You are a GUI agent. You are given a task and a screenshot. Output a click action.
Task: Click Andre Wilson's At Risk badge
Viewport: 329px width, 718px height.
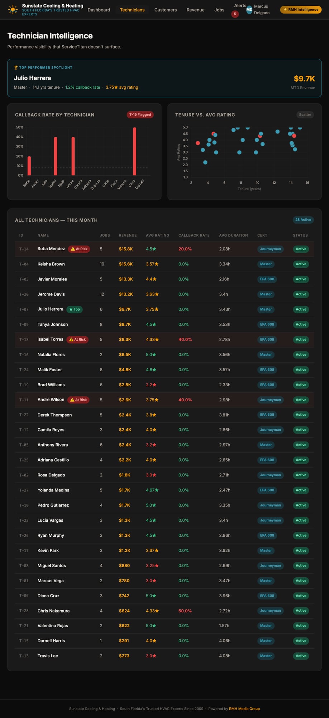[78, 400]
